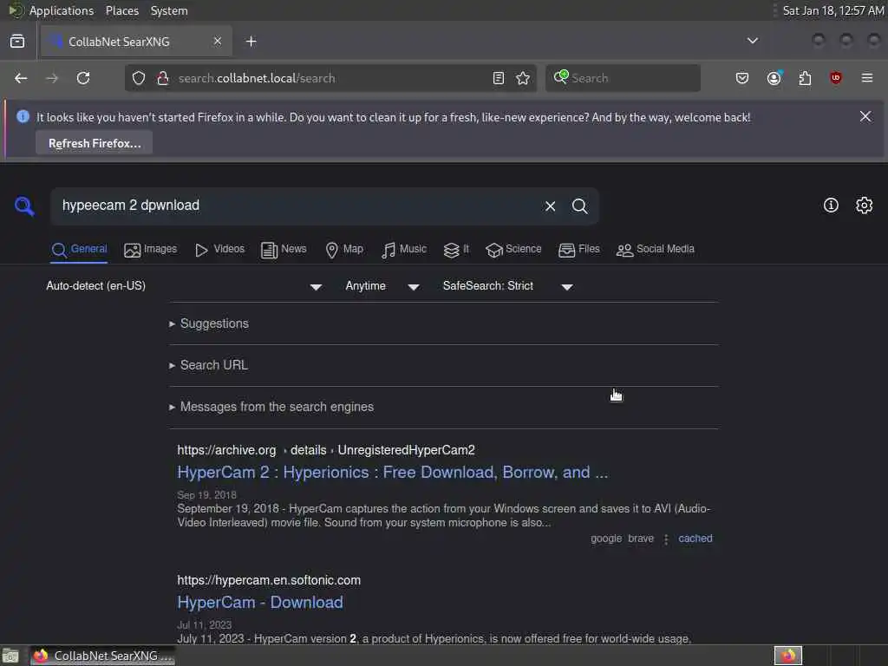888x666 pixels.
Task: Open the SearXNG about info icon
Action: pyautogui.click(x=831, y=205)
